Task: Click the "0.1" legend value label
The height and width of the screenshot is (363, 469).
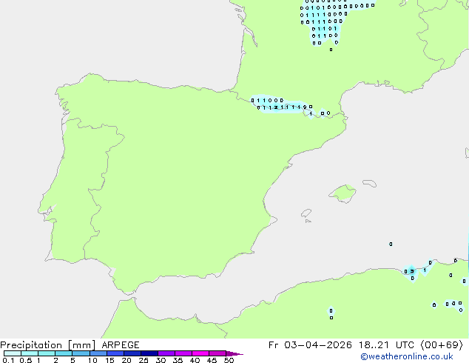Action: point(8,360)
